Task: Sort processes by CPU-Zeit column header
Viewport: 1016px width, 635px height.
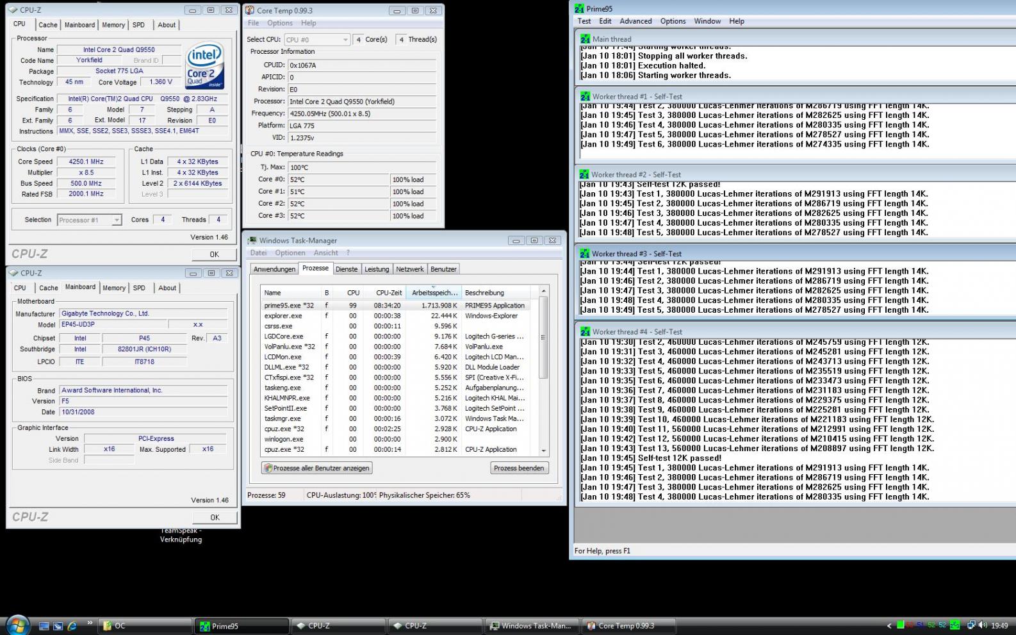Action: coord(387,293)
